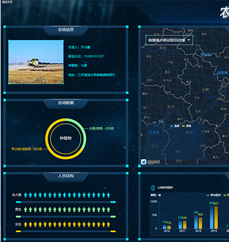The width and height of the screenshot is (229, 242).
Task: Click the last cyan person icon in total headcount row
Action: click(109, 195)
